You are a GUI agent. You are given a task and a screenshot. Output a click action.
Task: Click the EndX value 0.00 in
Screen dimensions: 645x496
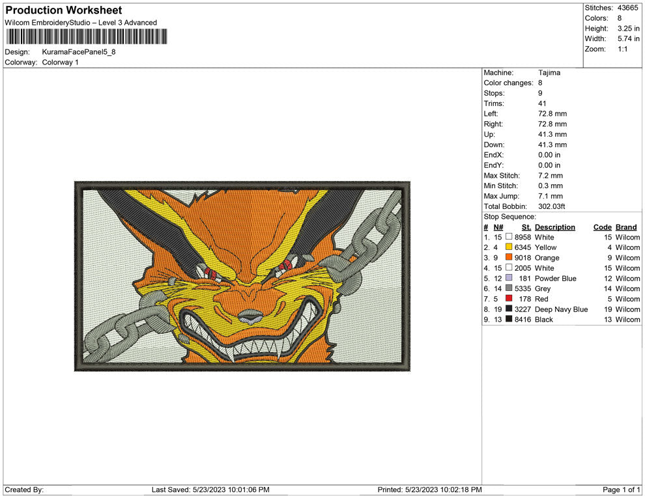coord(549,155)
